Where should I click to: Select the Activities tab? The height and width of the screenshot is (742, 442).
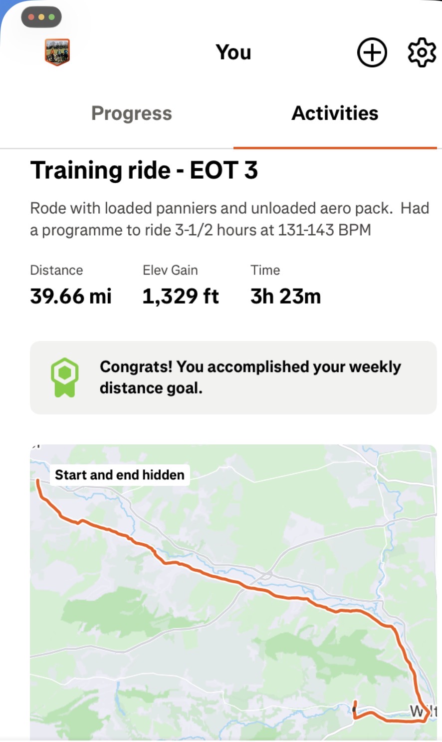[335, 113]
